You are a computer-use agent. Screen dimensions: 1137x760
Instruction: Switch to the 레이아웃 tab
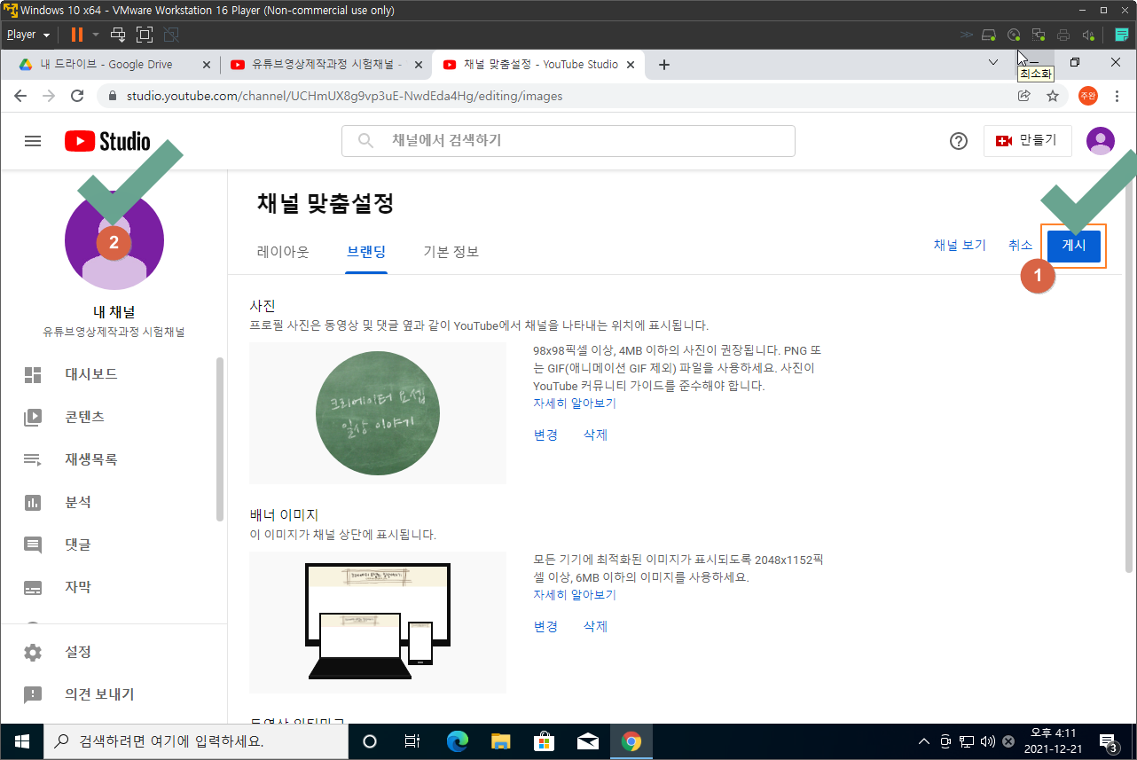coord(283,252)
